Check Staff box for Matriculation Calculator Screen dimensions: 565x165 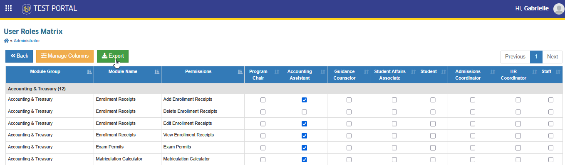point(551,160)
